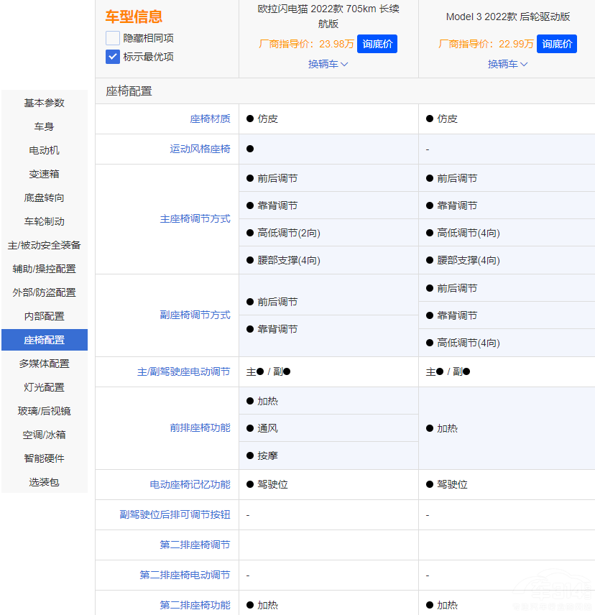
Task: Click 询底价 button for Model 3
Action: click(x=557, y=44)
